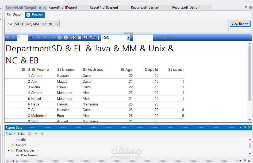Go to previous report page

(13, 37)
